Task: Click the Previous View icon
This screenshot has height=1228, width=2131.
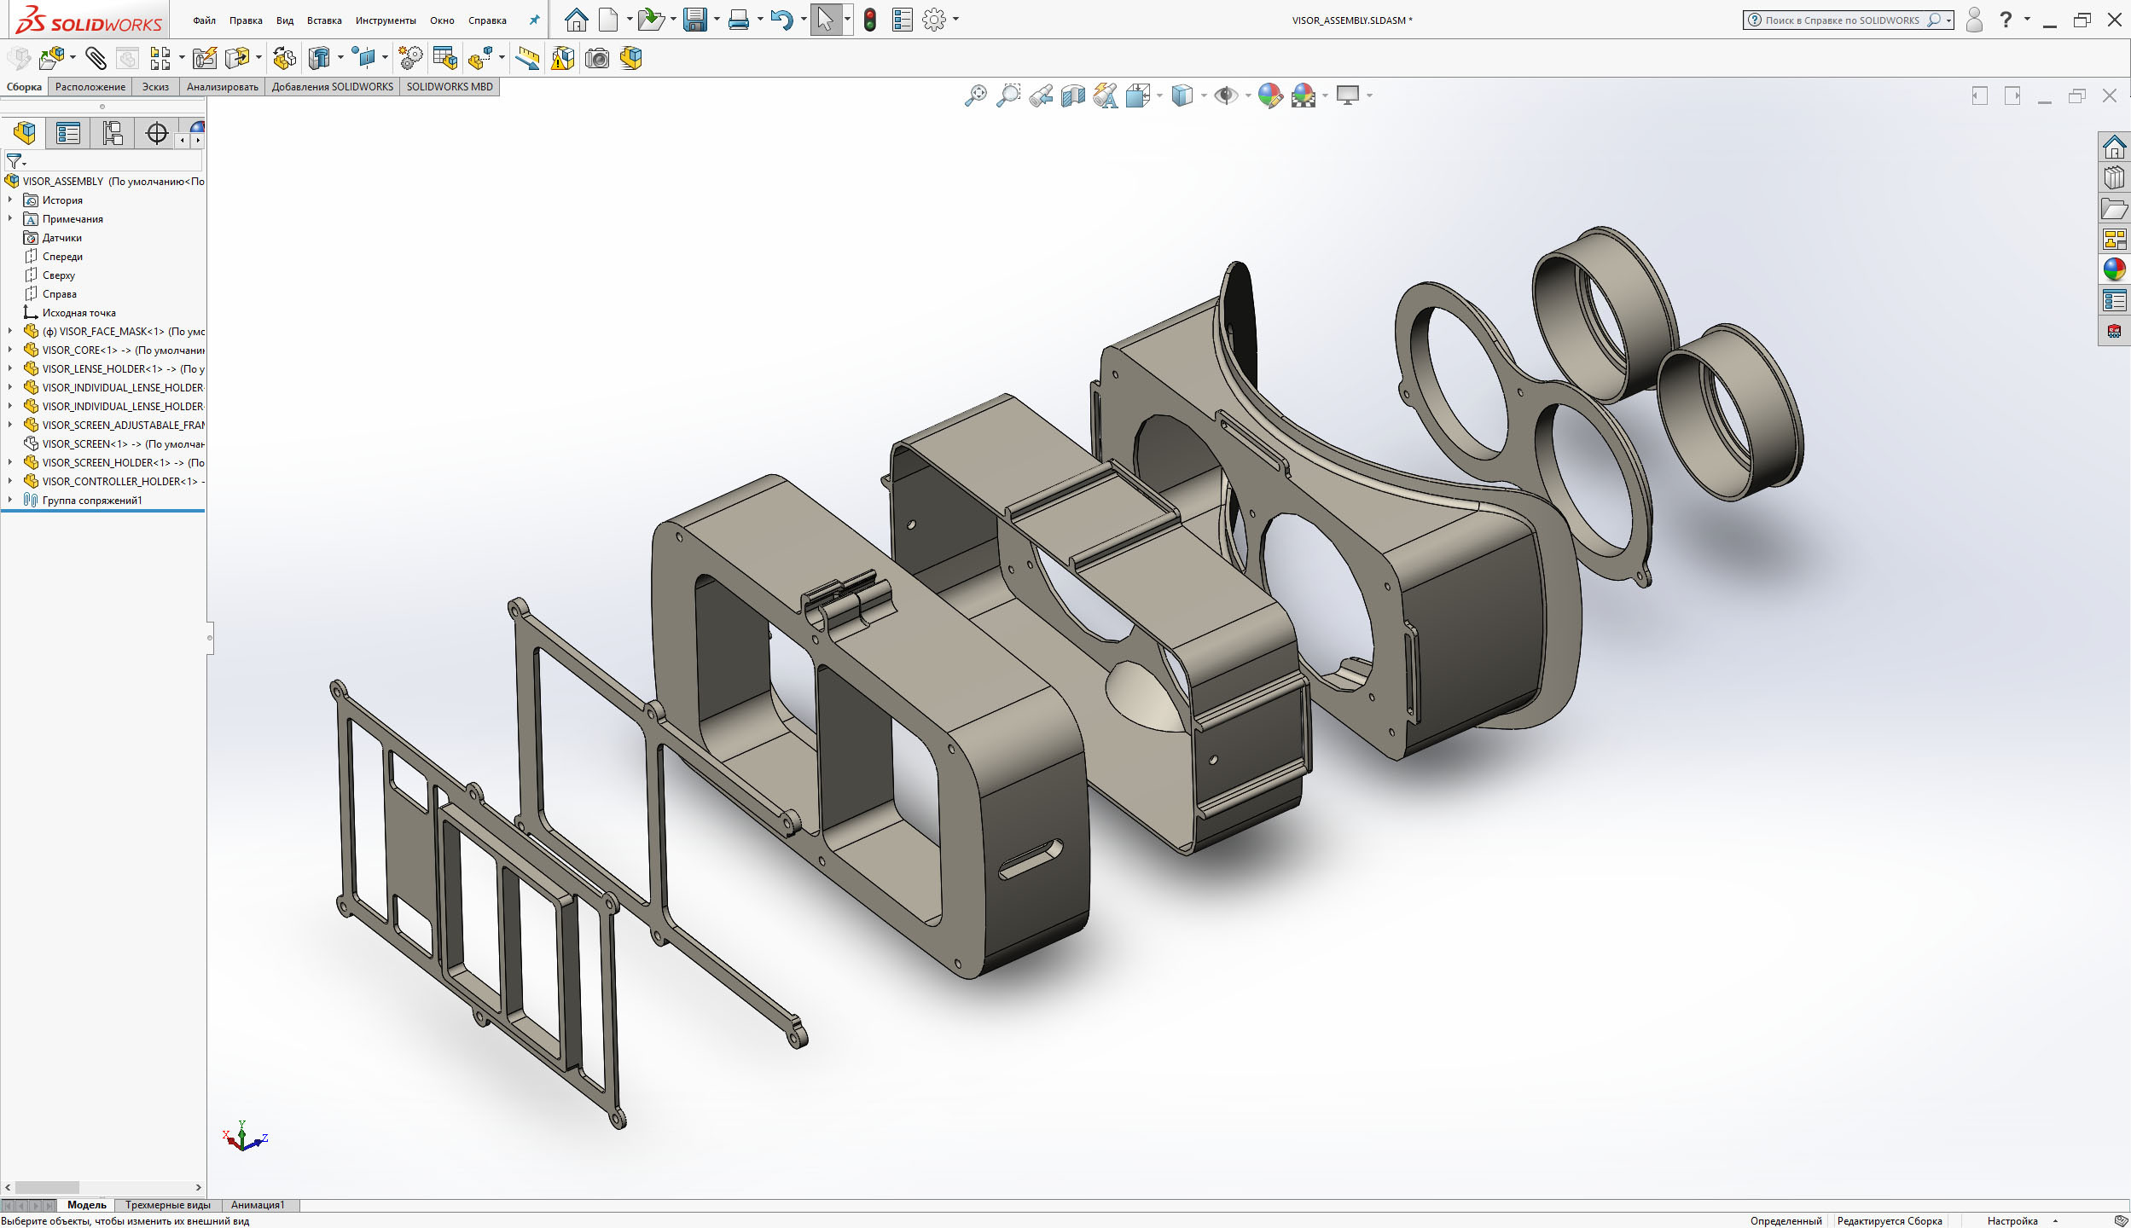Action: coord(1041,96)
